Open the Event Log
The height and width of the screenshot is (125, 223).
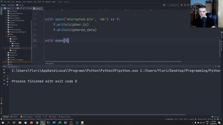point(215,117)
